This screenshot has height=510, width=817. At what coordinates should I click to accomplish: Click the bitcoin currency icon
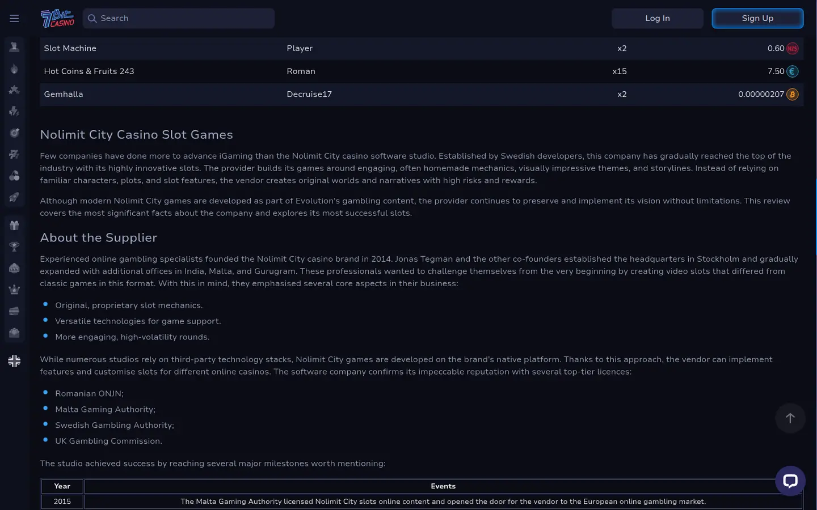tap(793, 95)
